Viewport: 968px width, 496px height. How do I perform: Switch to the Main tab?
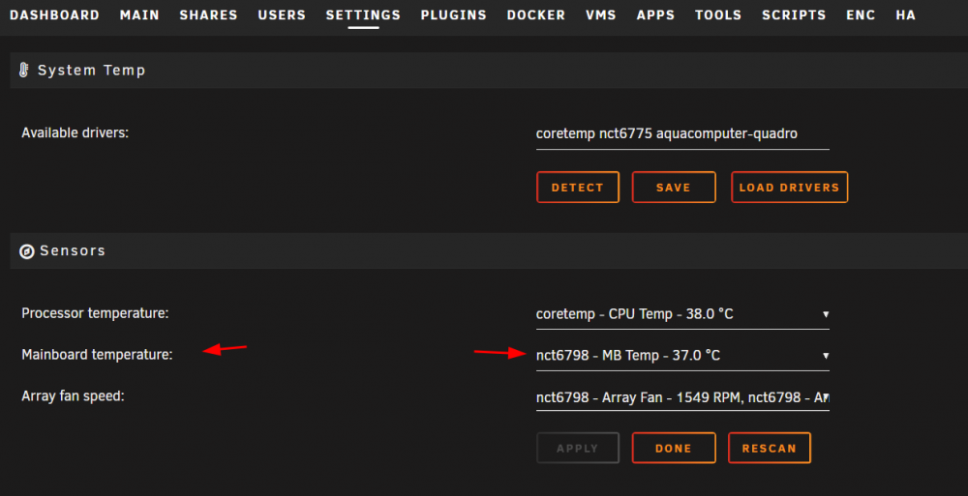pyautogui.click(x=139, y=15)
